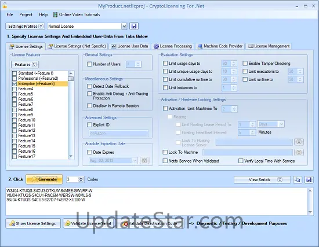This screenshot has height=247, width=319.
Task: Switch to License User Data tab
Action: point(129,46)
